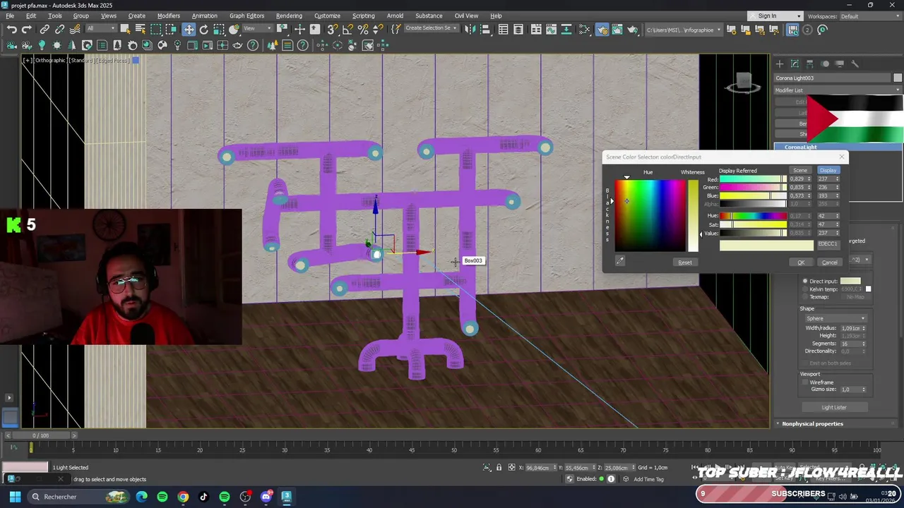
Task: Switch color selector to Scene mode
Action: 800,170
